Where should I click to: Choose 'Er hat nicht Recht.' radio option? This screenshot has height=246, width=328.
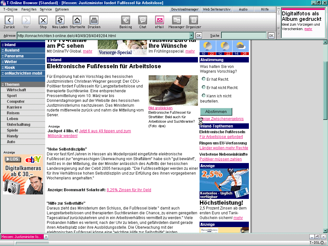(x=204, y=87)
